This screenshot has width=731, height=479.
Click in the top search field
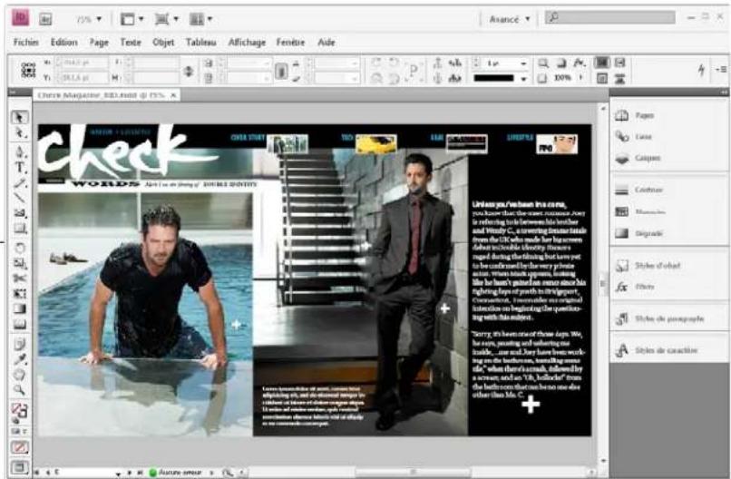coord(610,18)
